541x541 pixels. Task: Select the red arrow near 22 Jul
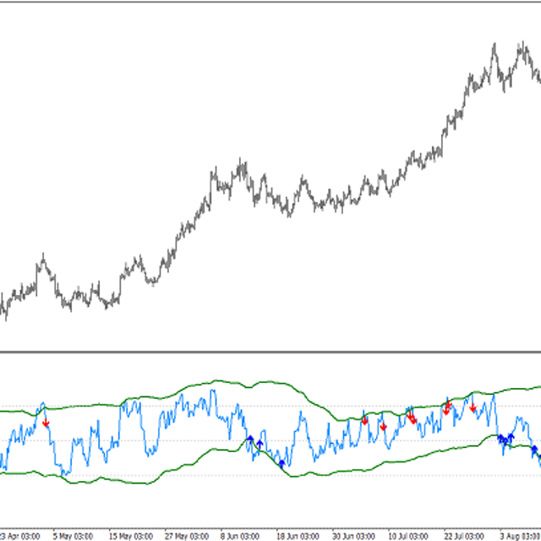[449, 406]
